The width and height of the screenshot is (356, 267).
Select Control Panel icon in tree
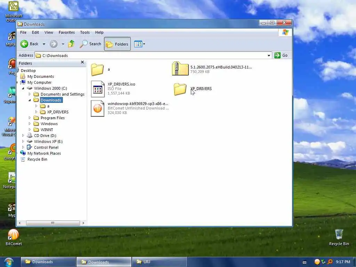click(x=30, y=147)
